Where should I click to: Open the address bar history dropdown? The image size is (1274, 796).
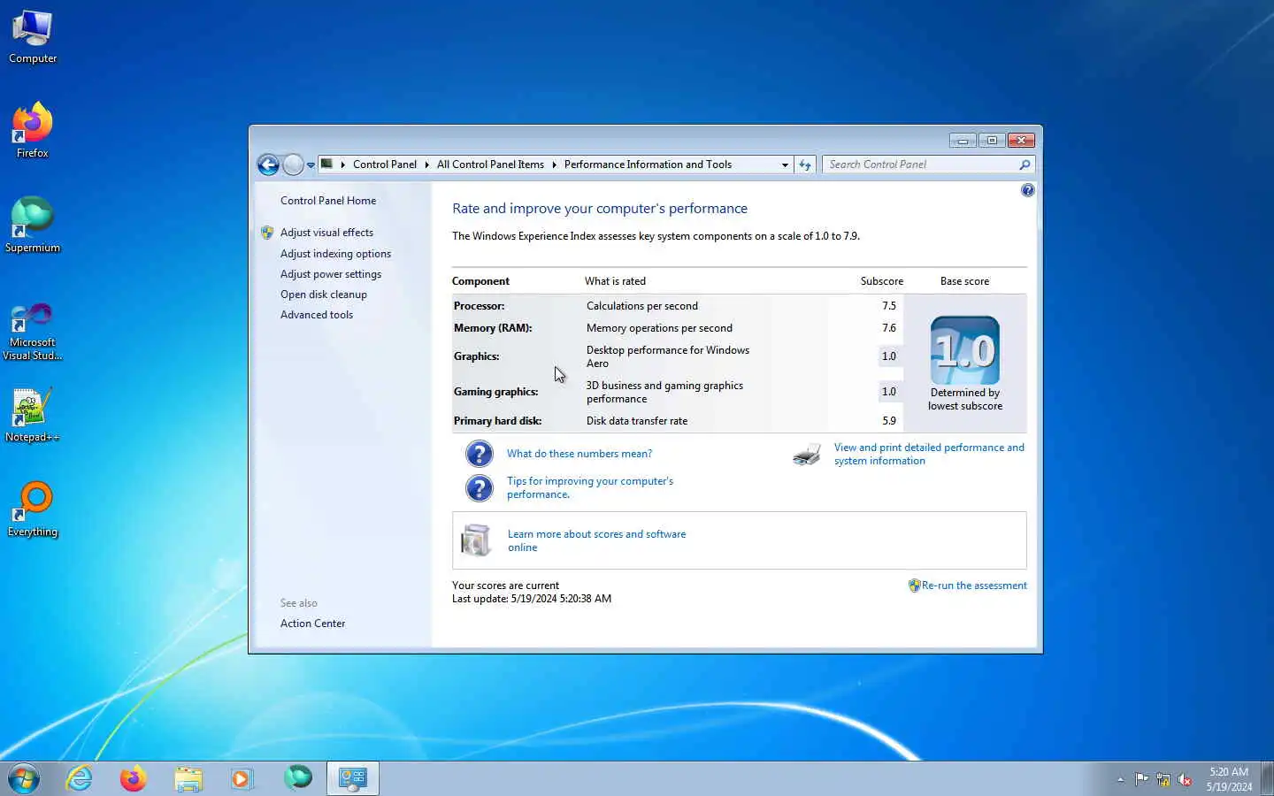point(785,165)
